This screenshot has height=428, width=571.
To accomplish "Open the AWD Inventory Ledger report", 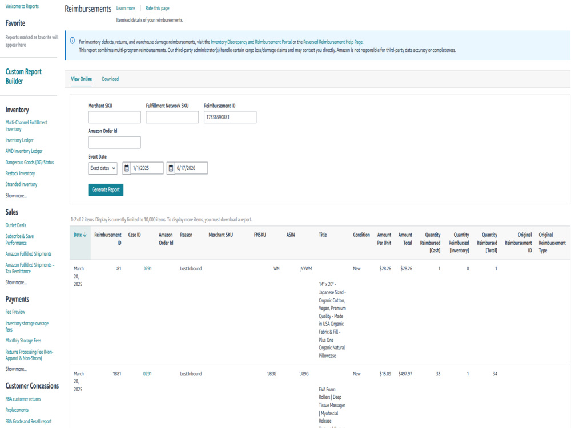I will (23, 151).
